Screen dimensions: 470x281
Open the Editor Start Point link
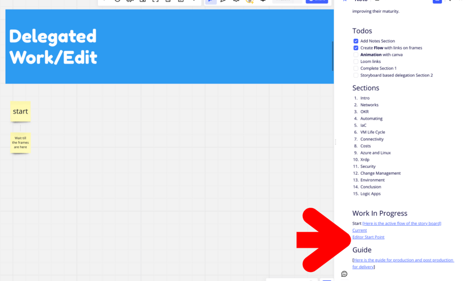click(368, 237)
